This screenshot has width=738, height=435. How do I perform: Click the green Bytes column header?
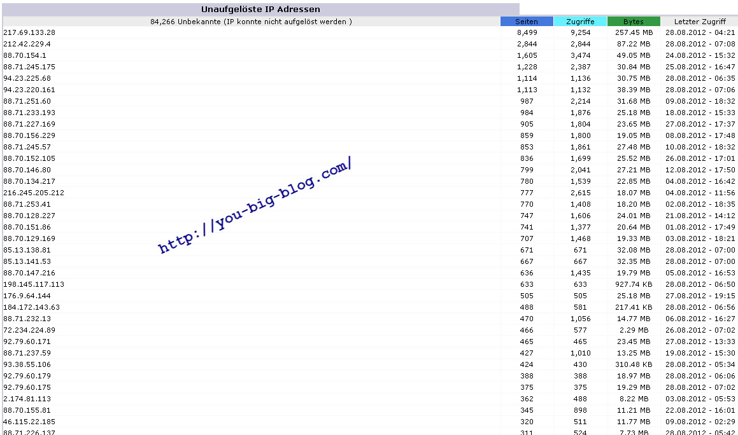tap(633, 22)
